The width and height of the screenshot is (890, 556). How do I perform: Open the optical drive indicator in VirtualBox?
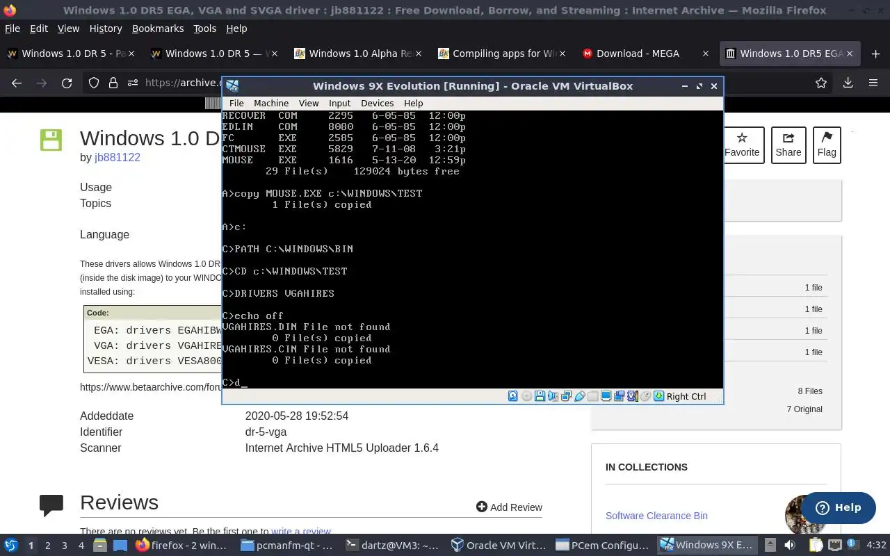[x=526, y=396]
